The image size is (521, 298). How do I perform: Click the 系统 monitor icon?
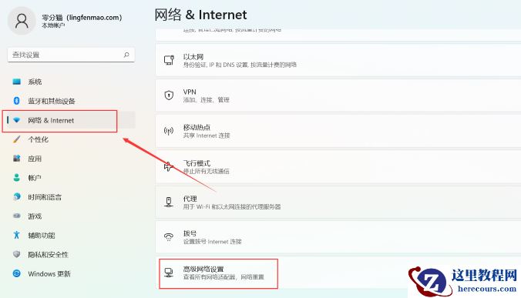(17, 82)
